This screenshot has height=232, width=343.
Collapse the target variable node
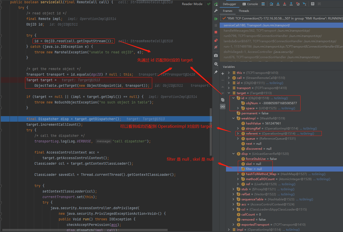[x=229, y=93]
